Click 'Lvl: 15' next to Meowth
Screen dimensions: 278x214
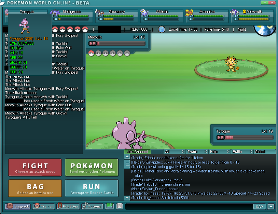pos(139,37)
